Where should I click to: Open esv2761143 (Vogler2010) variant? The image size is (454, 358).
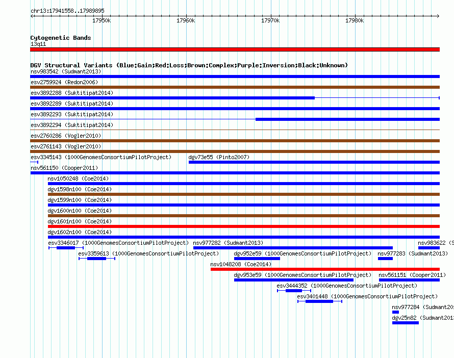[x=66, y=146]
